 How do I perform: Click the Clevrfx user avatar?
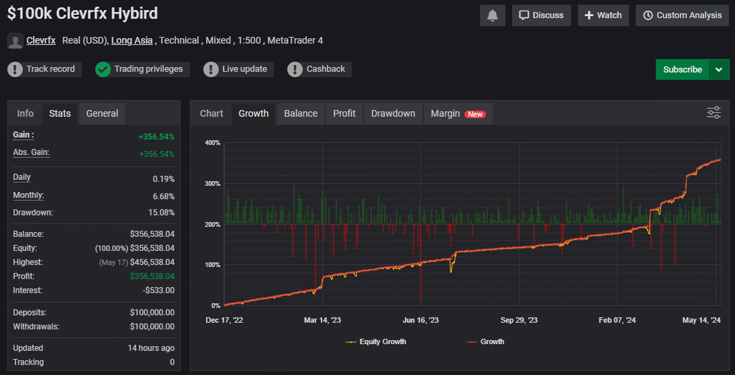15,41
